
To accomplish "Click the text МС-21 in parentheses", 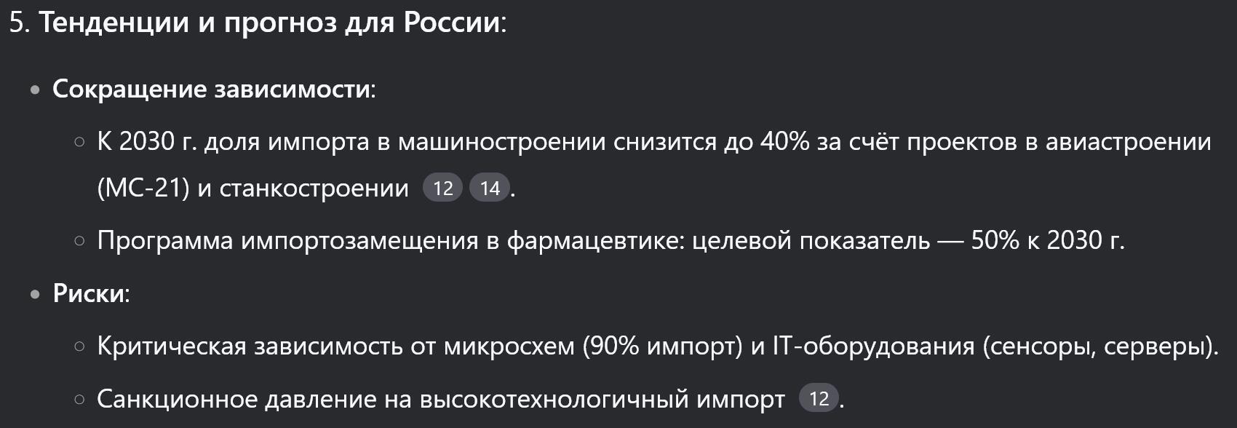I will click(x=143, y=189).
